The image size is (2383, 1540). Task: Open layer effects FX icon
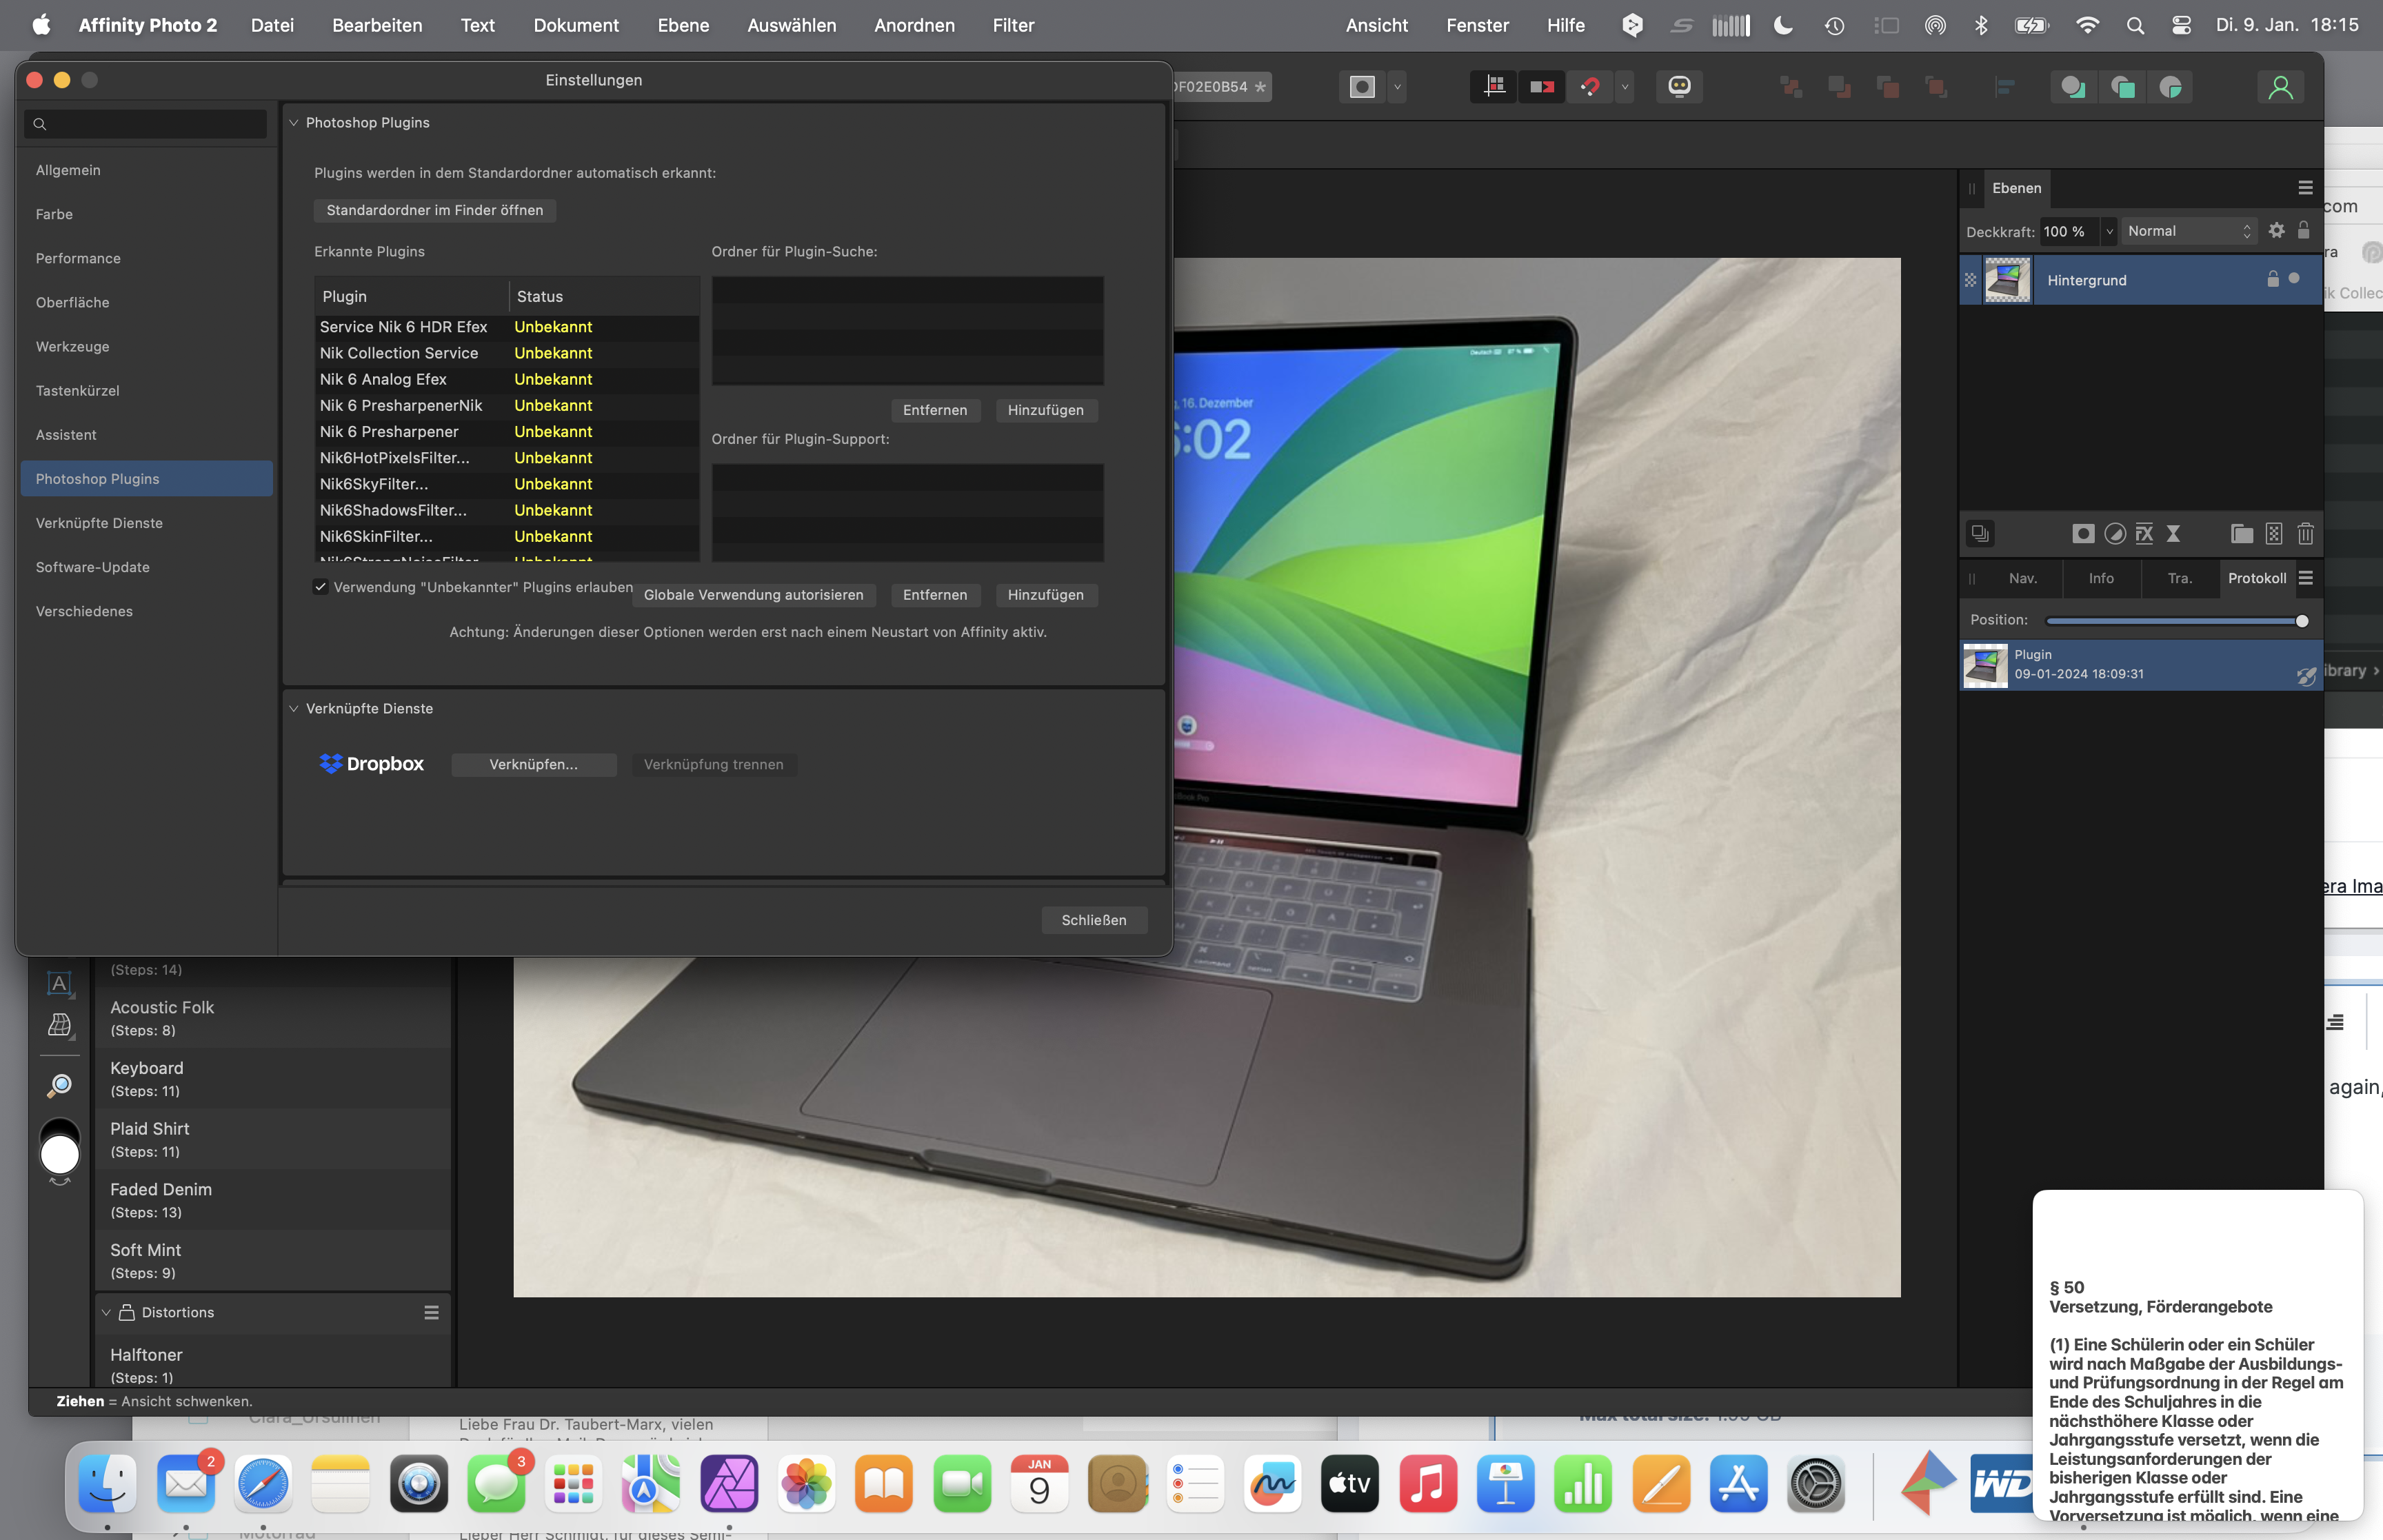coord(2144,533)
